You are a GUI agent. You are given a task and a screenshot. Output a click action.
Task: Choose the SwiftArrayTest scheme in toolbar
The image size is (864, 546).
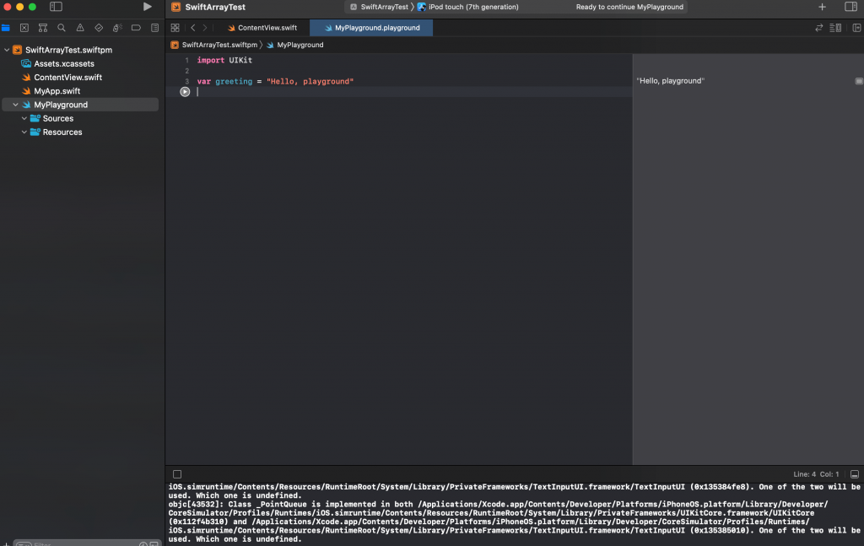pos(379,7)
